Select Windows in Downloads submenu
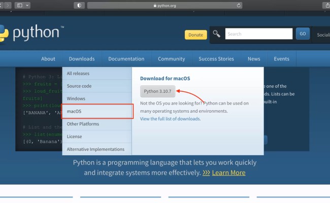 click(97, 98)
